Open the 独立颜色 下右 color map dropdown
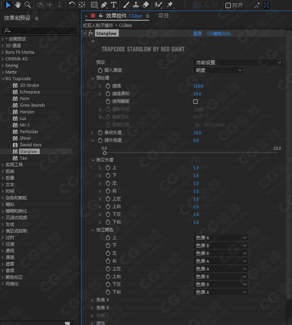The width and height of the screenshot is (292, 325). [x=221, y=292]
